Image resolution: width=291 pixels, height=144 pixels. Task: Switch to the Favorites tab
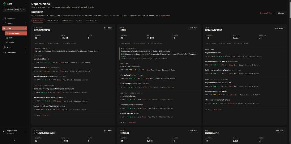click(x=52, y=21)
